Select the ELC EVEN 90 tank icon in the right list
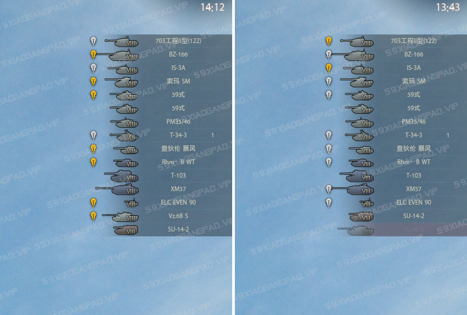 coord(367,203)
